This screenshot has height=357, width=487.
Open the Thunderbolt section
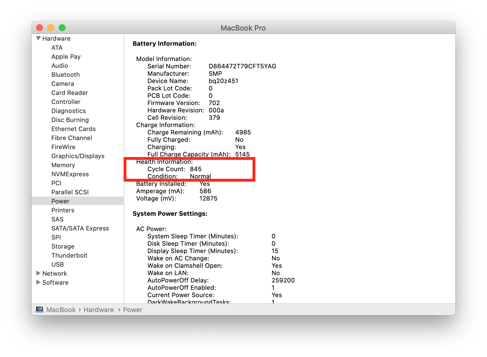69,255
